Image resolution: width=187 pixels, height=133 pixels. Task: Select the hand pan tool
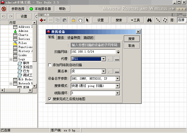(x=80, y=20)
